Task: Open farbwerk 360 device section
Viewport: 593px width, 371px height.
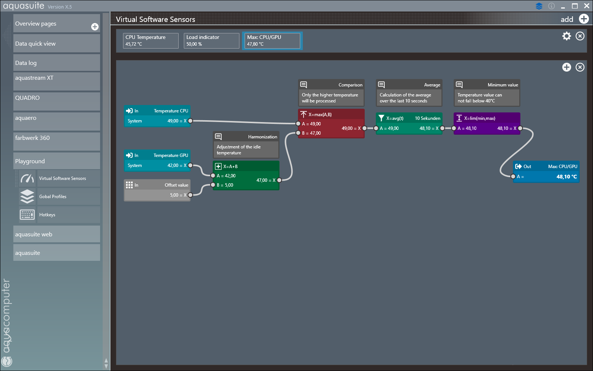Action: point(57,141)
